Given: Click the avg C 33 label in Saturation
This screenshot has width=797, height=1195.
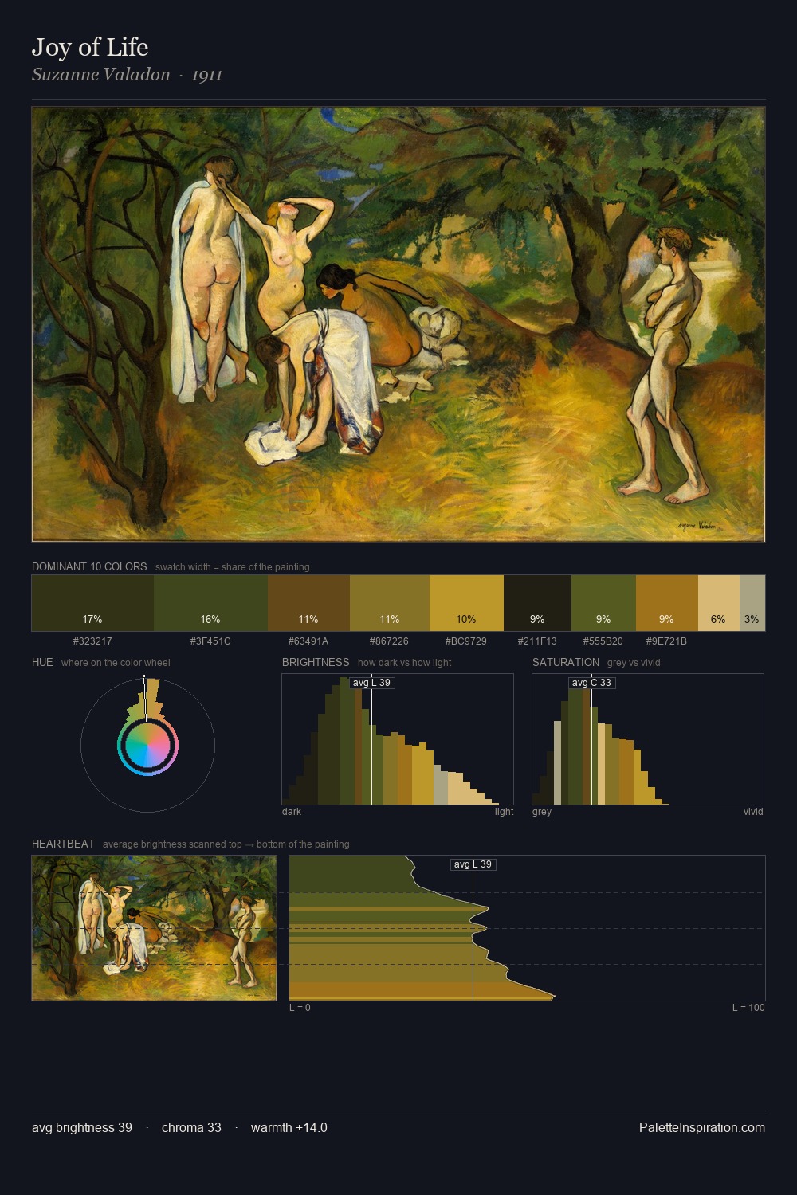Looking at the screenshot, I should (x=591, y=683).
